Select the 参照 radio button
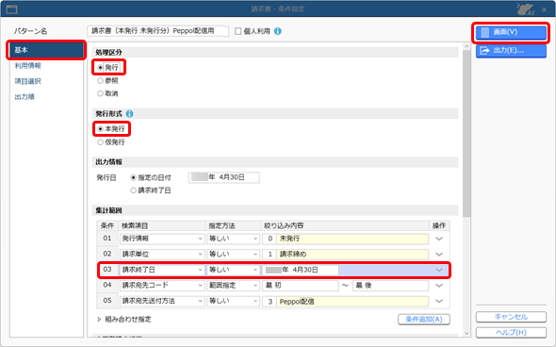Screen dimensions: 556x347 click(100, 81)
